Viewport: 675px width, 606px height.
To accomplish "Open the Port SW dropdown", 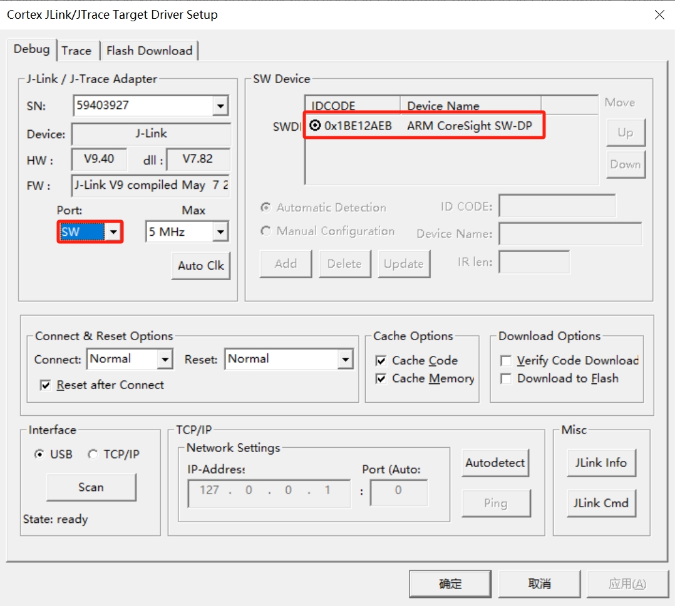I will point(113,232).
